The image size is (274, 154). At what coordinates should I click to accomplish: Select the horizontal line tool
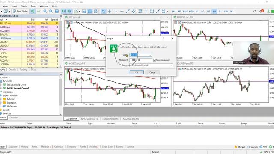(x=122, y=11)
